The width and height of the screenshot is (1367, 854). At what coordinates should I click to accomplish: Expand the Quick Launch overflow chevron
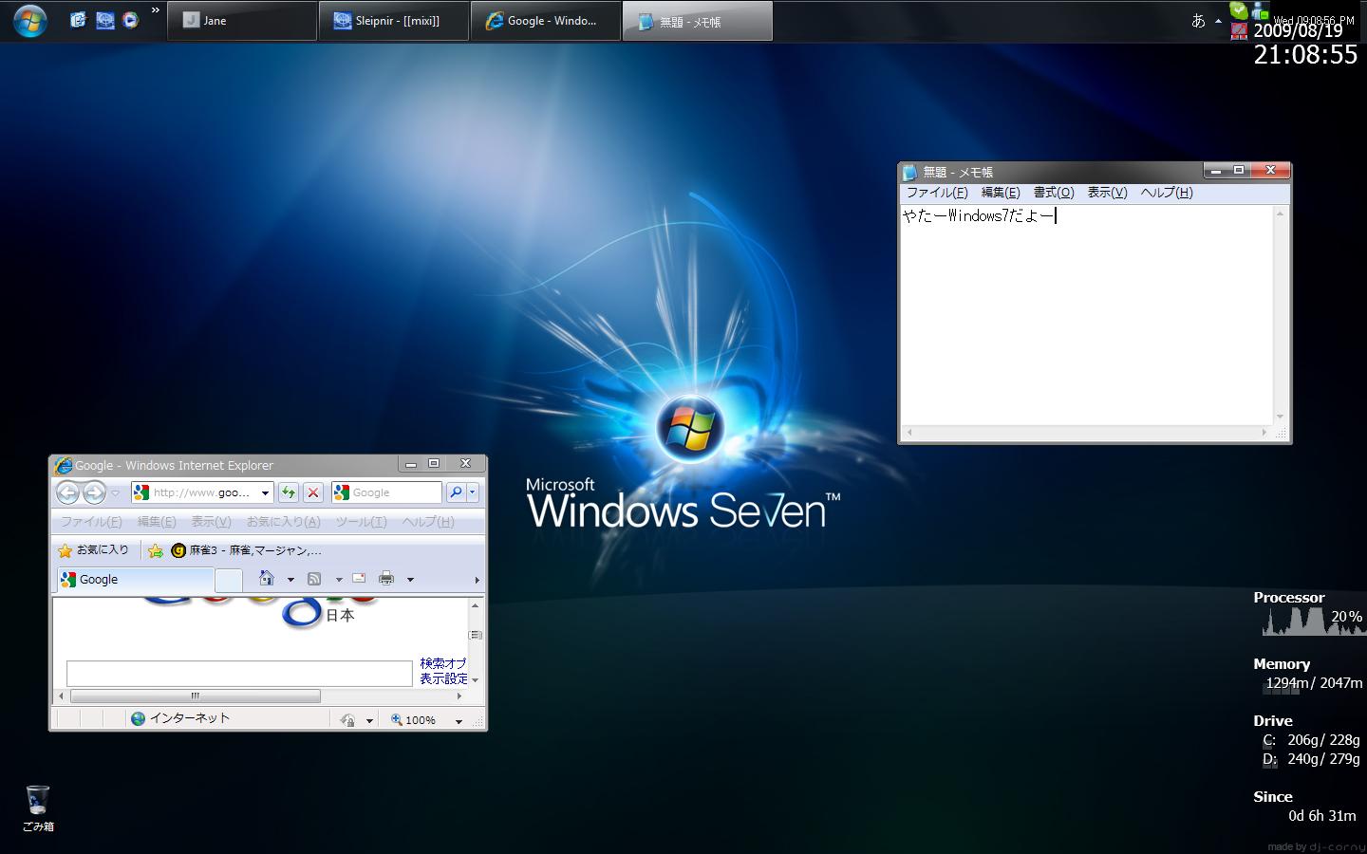point(156,11)
